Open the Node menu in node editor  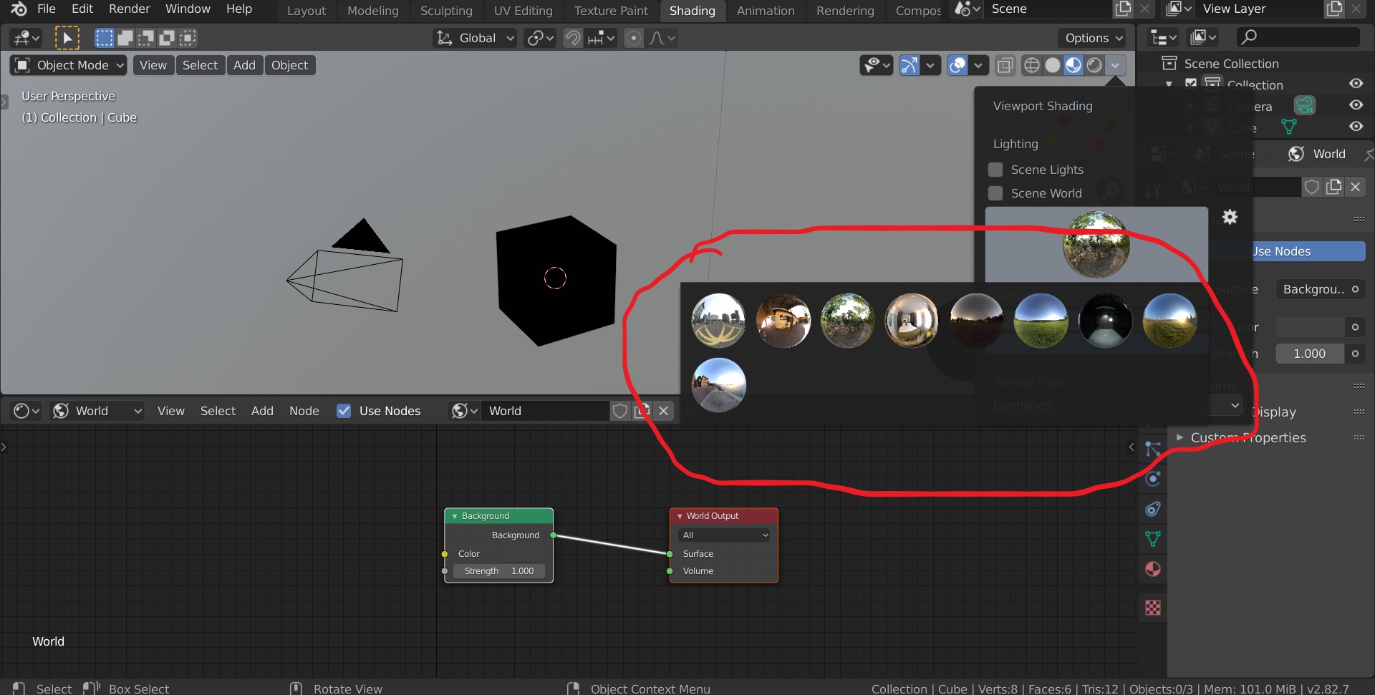click(x=304, y=411)
